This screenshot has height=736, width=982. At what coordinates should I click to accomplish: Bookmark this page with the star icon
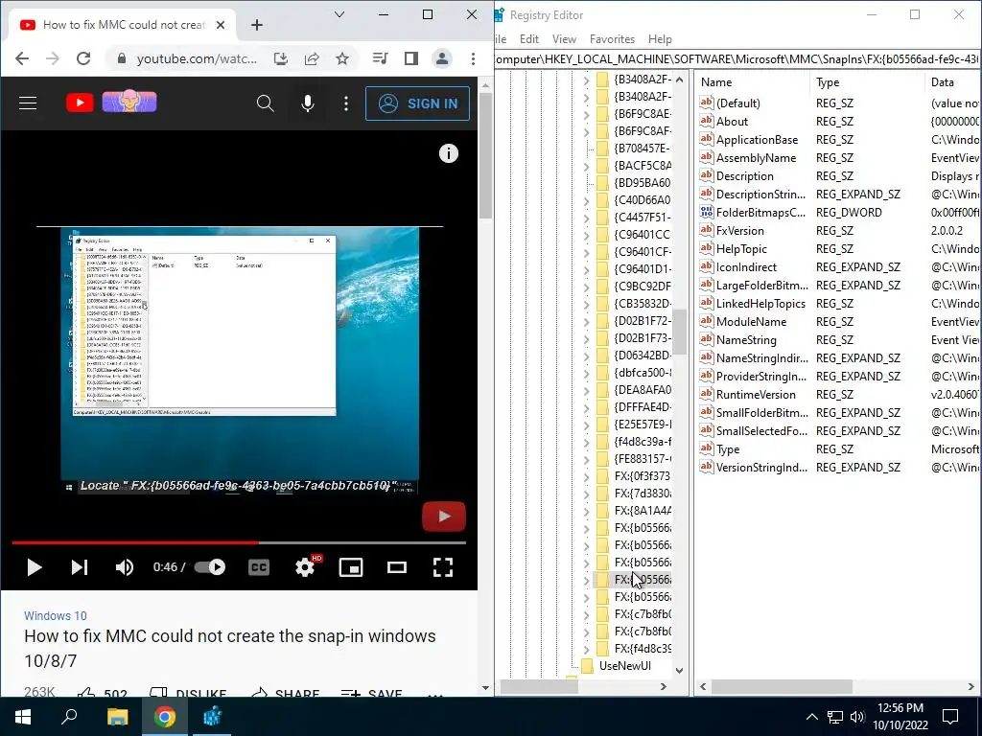pyautogui.click(x=342, y=58)
